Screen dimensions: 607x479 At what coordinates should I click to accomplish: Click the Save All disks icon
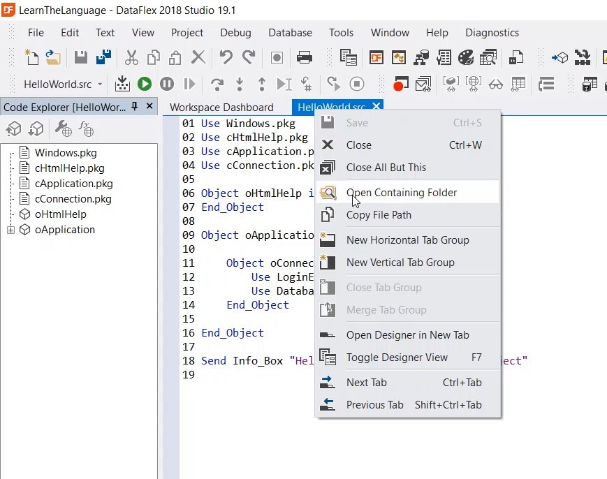click(104, 57)
